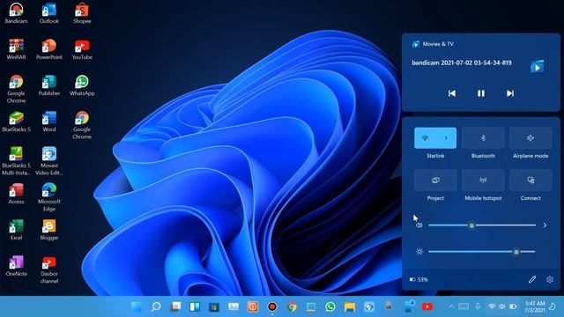Open all settings via gear icon
Viewport: 564px width, 317px height.
pyautogui.click(x=550, y=279)
